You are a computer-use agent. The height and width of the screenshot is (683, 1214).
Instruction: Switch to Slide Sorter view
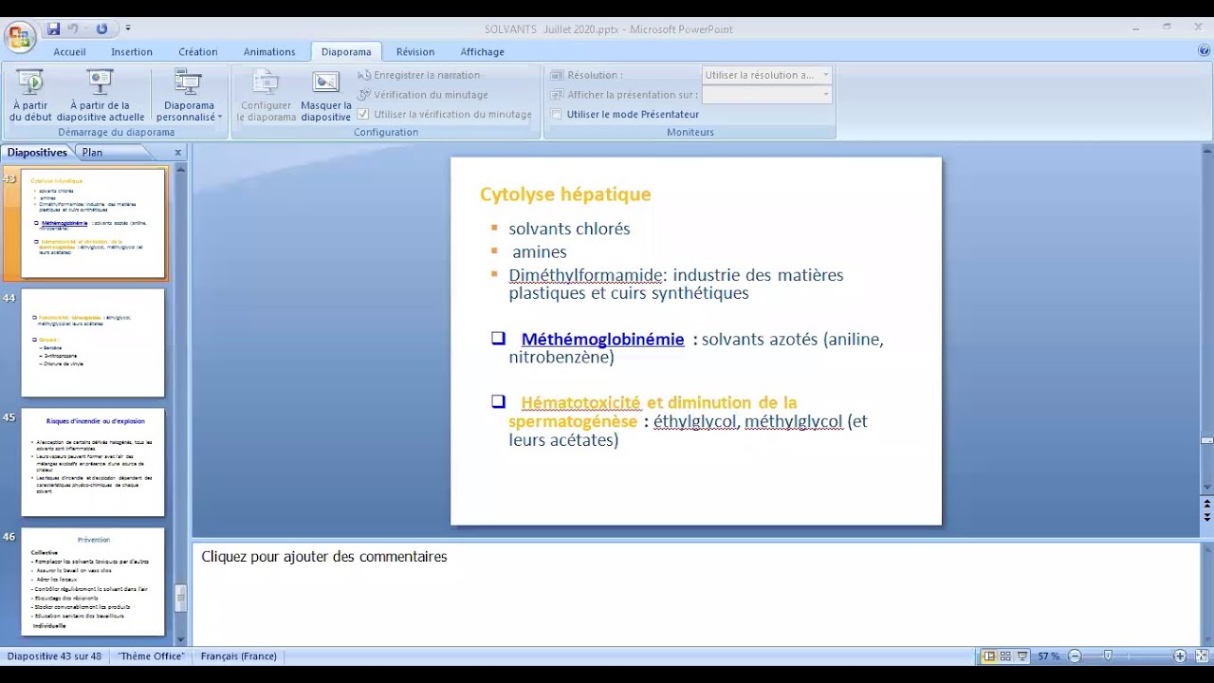pos(1005,656)
